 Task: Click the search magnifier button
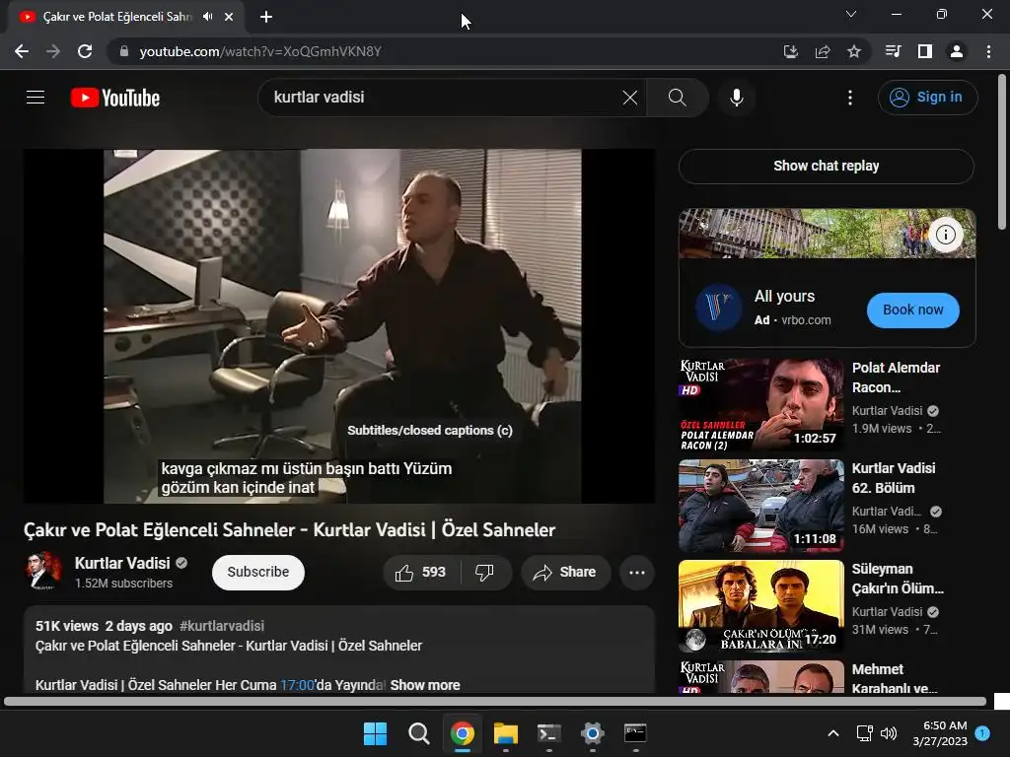pos(677,98)
